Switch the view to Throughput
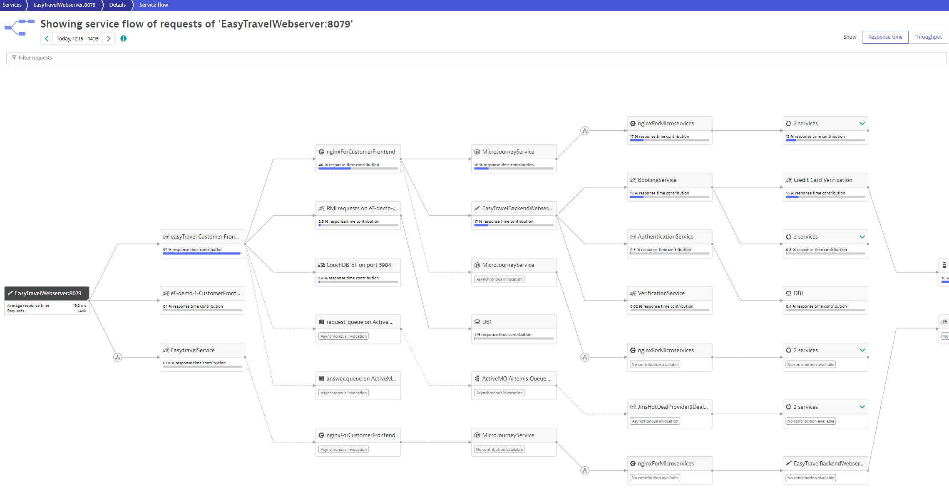Viewport: 949px width, 495px height. [927, 37]
